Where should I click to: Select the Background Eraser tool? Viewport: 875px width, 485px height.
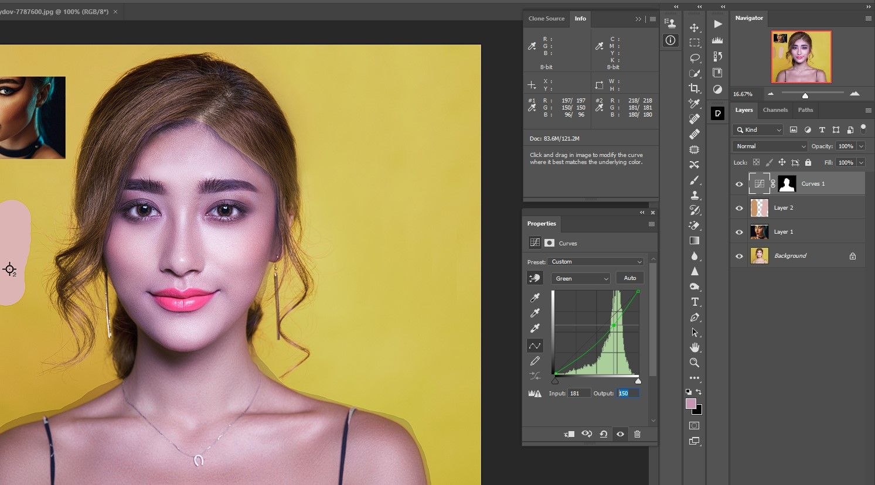(694, 226)
